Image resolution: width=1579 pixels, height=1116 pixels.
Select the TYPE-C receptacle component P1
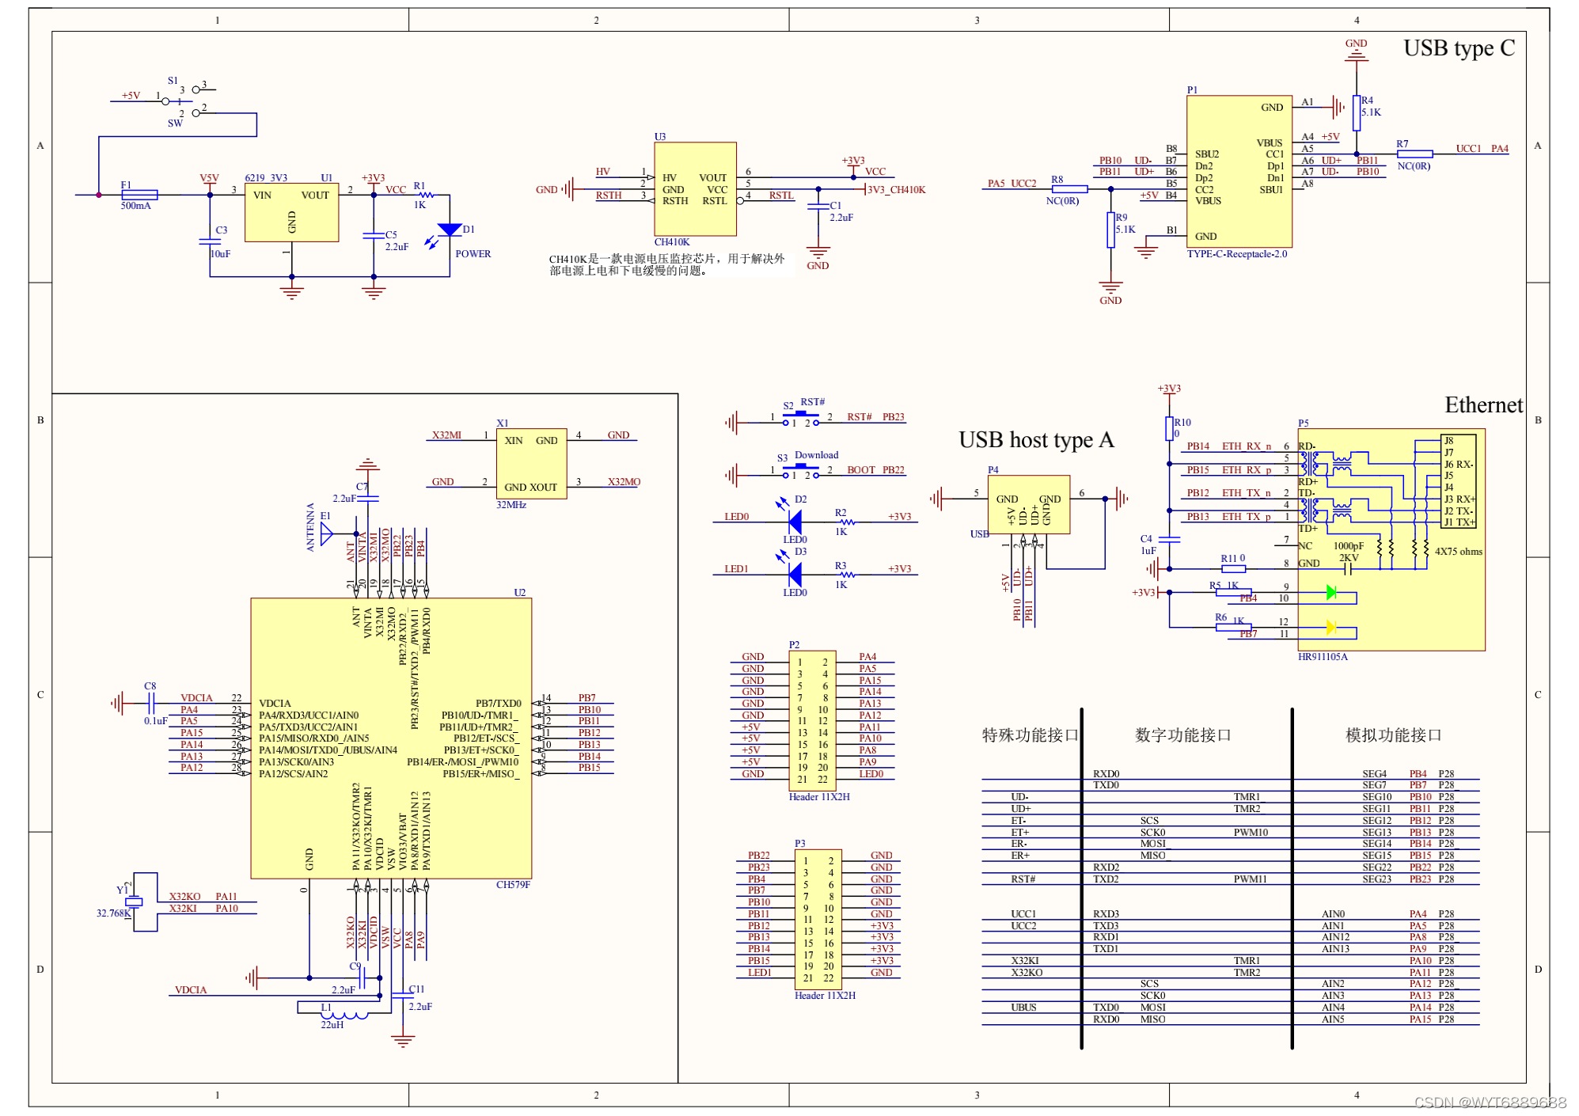tap(1238, 171)
